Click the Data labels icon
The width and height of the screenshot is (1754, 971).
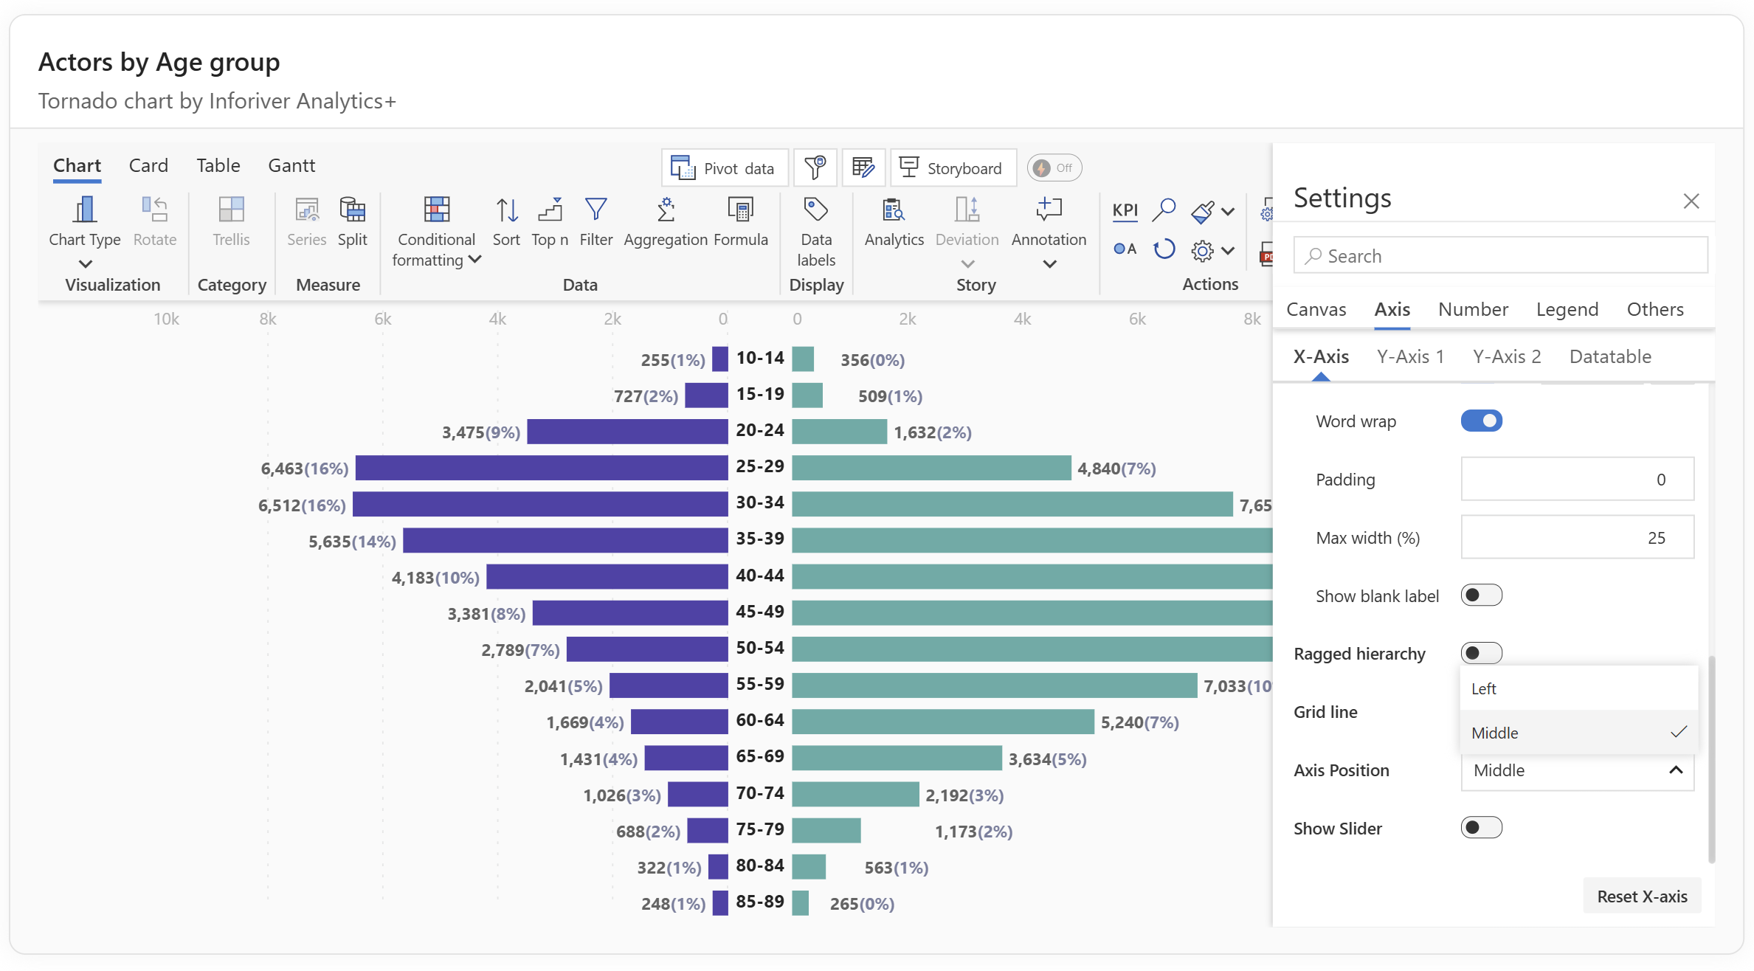tap(815, 211)
